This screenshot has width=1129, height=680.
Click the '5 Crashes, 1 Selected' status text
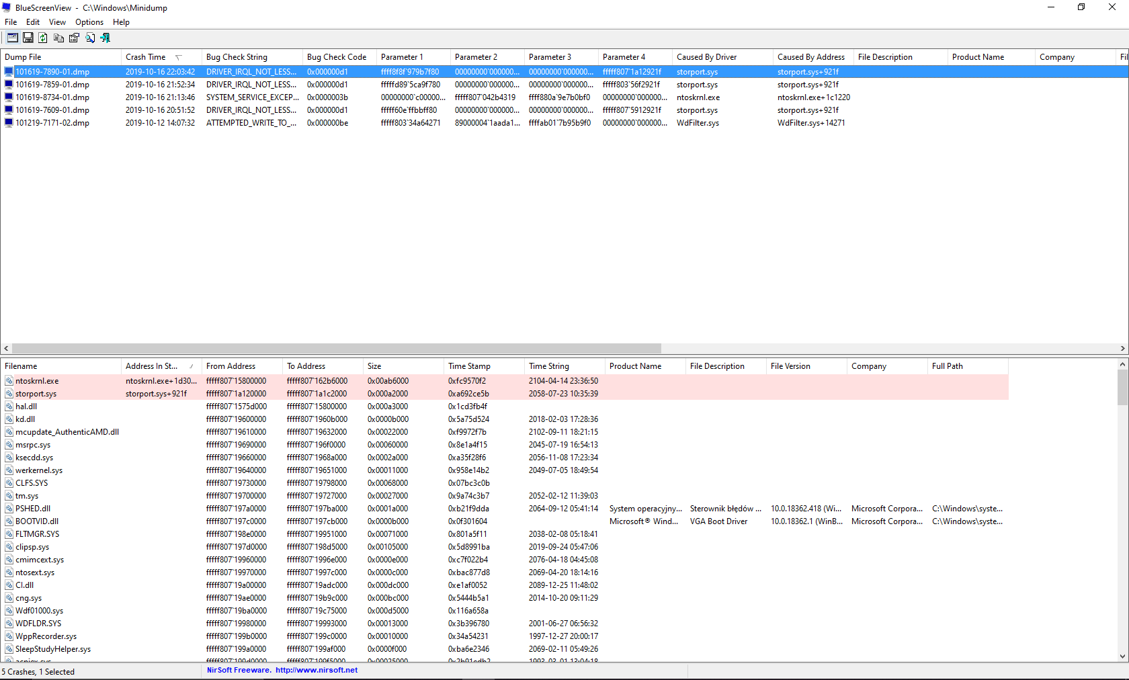pos(38,672)
